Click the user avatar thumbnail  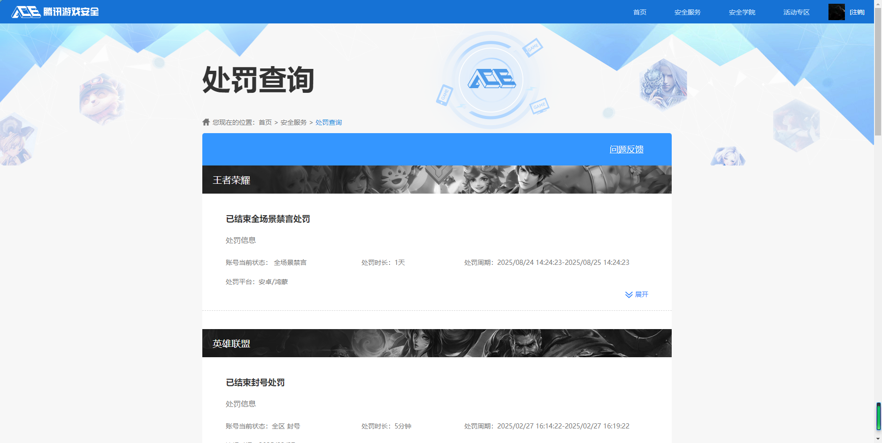(x=836, y=12)
